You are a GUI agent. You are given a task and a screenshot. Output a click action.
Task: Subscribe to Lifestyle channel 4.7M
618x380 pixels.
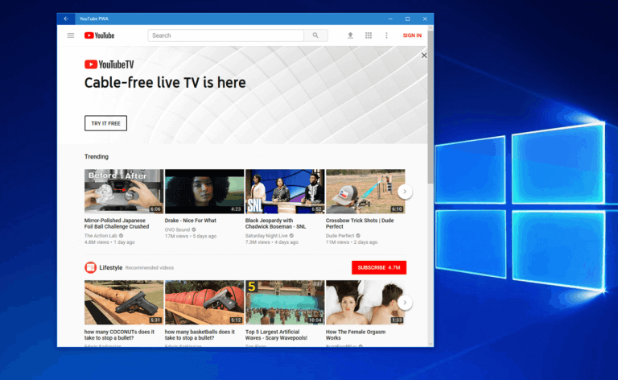click(x=379, y=267)
